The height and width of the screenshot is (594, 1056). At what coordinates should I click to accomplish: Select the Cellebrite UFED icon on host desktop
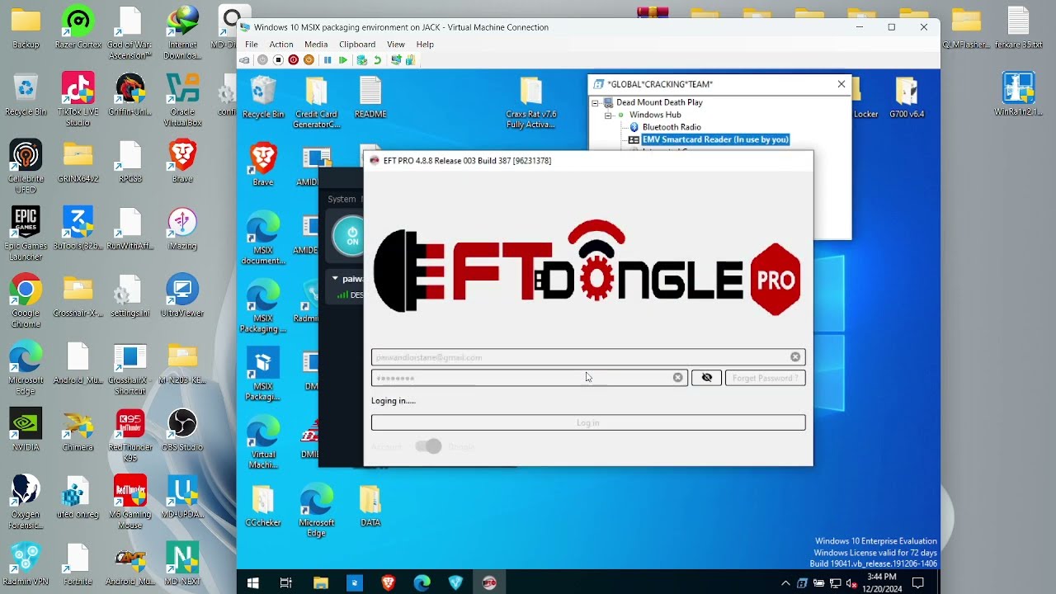26,166
